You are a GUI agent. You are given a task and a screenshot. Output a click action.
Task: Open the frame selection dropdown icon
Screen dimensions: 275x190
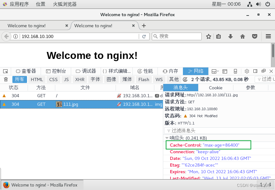point(215,71)
